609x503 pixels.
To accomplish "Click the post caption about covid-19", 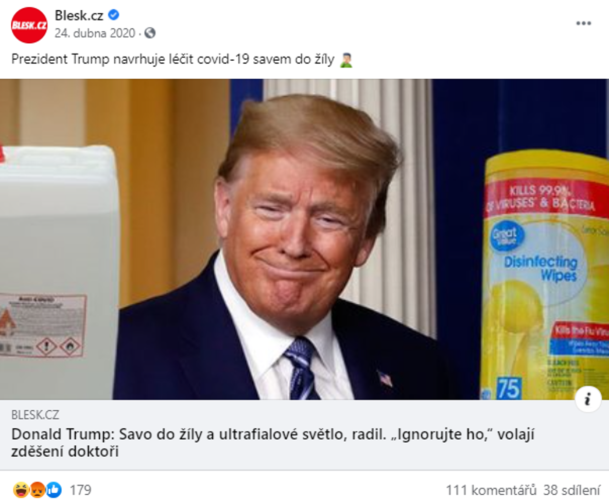I will (173, 59).
